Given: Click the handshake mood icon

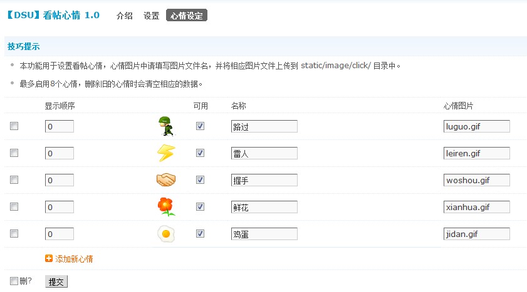Looking at the screenshot, I should tap(166, 179).
